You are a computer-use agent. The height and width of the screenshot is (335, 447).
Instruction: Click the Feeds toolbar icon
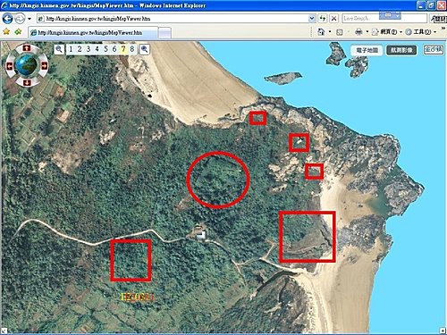tap(340, 32)
